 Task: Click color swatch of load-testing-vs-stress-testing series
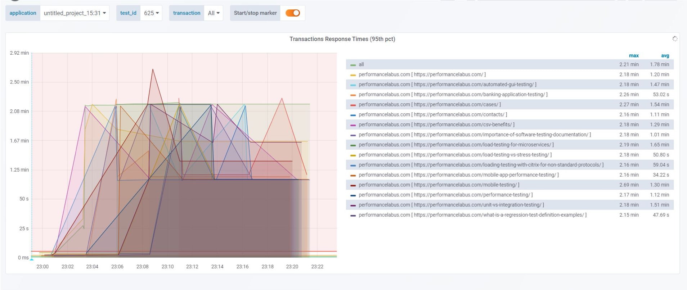tap(353, 155)
